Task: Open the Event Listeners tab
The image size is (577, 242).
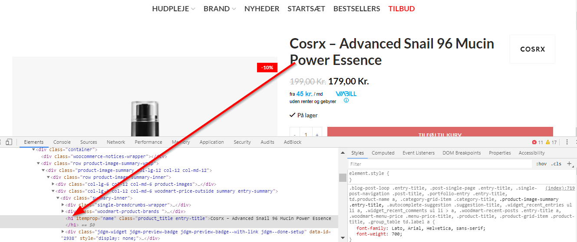Action: (x=419, y=153)
